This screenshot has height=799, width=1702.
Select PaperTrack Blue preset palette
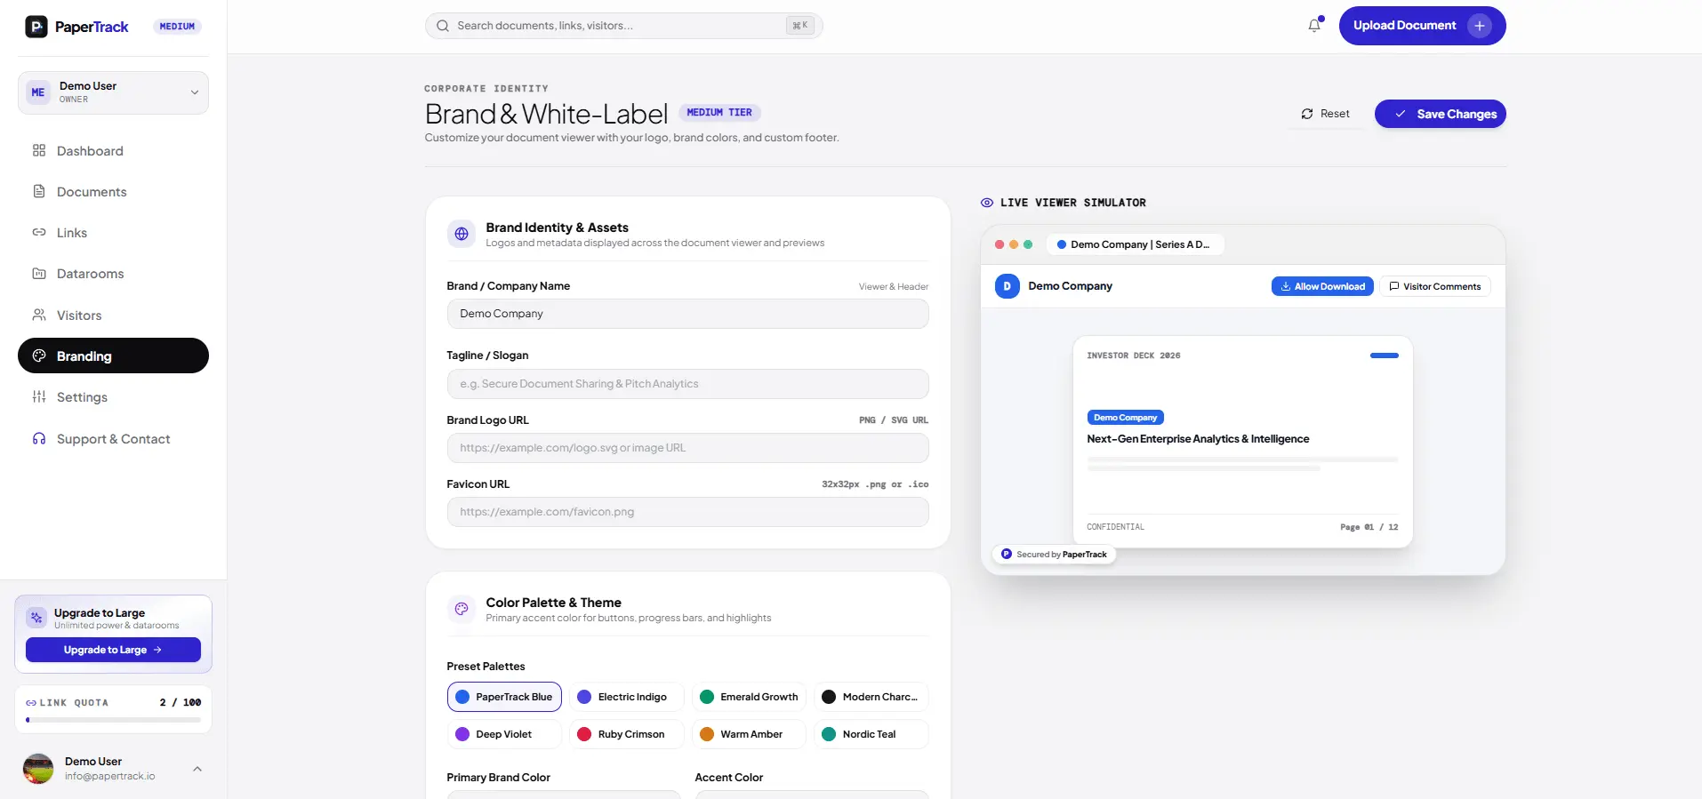point(504,697)
